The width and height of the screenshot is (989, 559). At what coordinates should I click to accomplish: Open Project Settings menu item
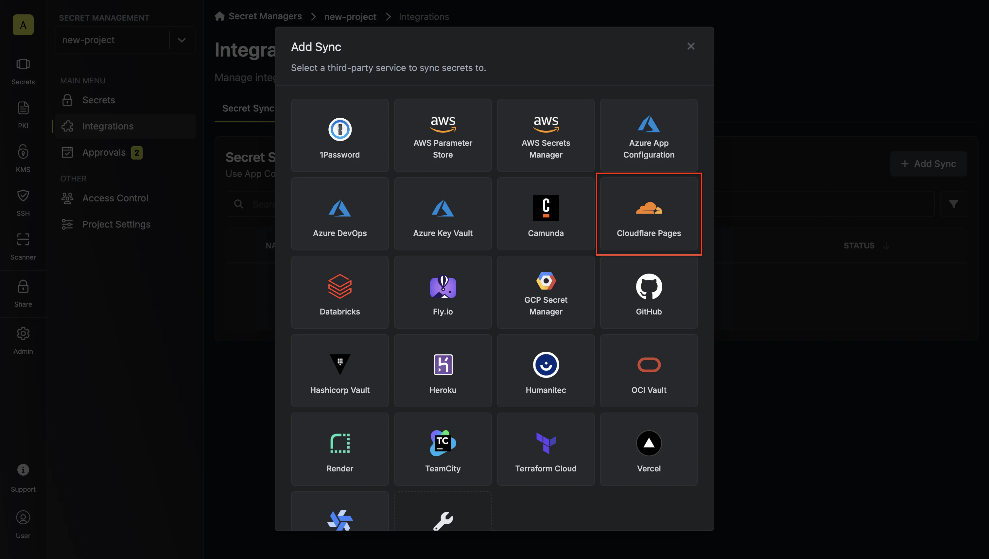coord(125,224)
